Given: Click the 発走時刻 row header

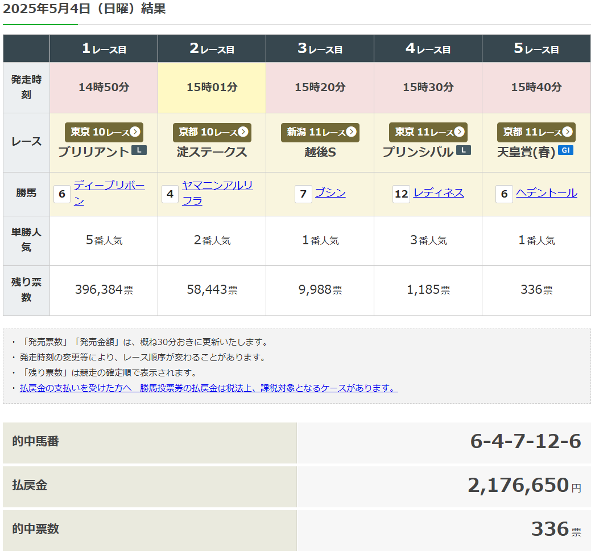Looking at the screenshot, I should 26,87.
